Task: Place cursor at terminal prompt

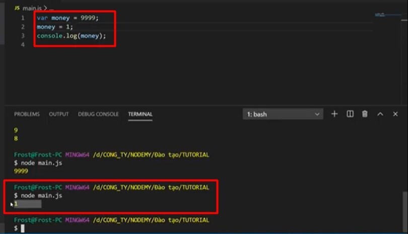Action: click(23, 228)
